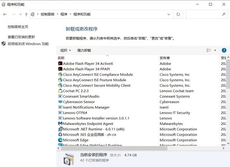Click the Adobe Flash Player 34 PPAPI icon
Image resolution: width=230 pixels, height=167 pixels.
click(x=60, y=69)
